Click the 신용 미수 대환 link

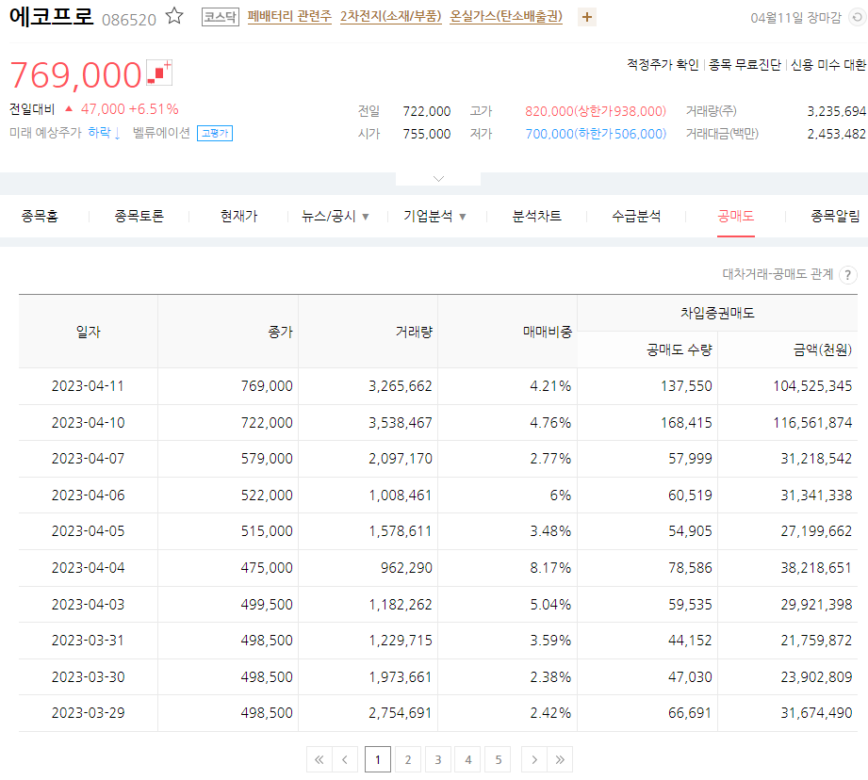point(828,65)
